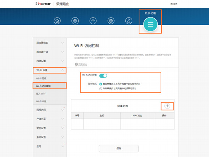Image resolution: width=209 pixels, height=157 pixels.
Task: Select the Wi-Fi 访问控制 submenu item
Action: (43, 86)
